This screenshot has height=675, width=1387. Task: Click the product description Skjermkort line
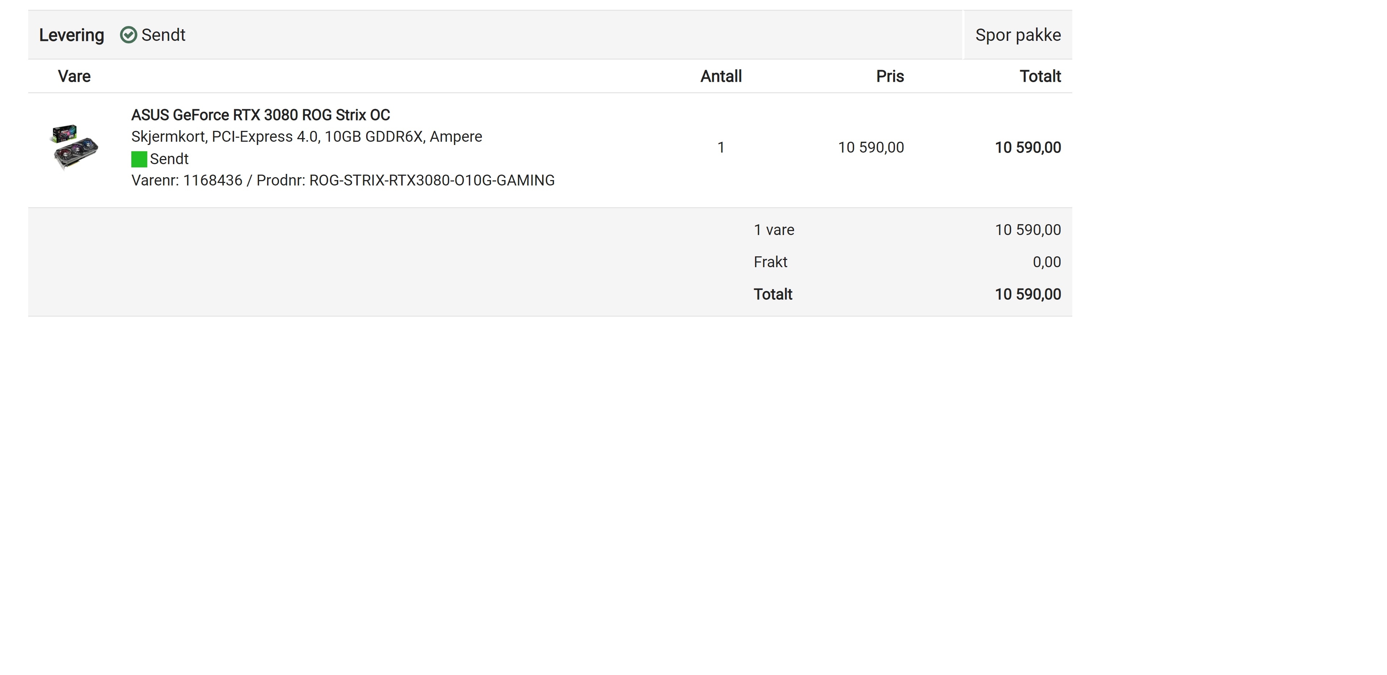click(x=306, y=137)
